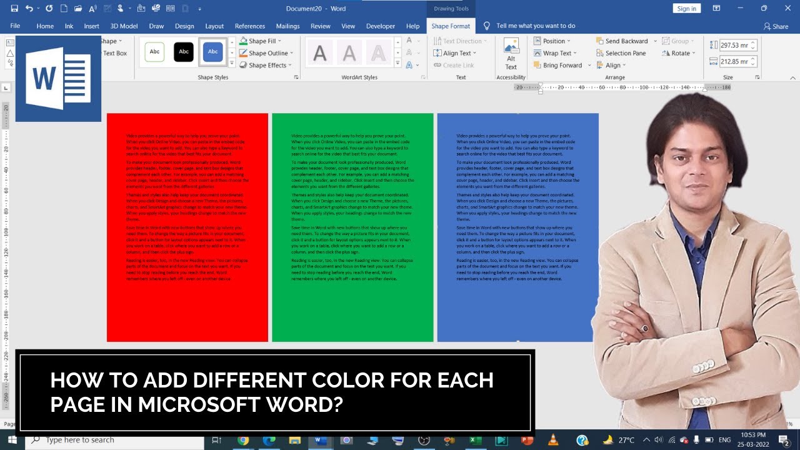The image size is (800, 450).
Task: Create a new blank document via toolbar icon
Action: point(64,9)
